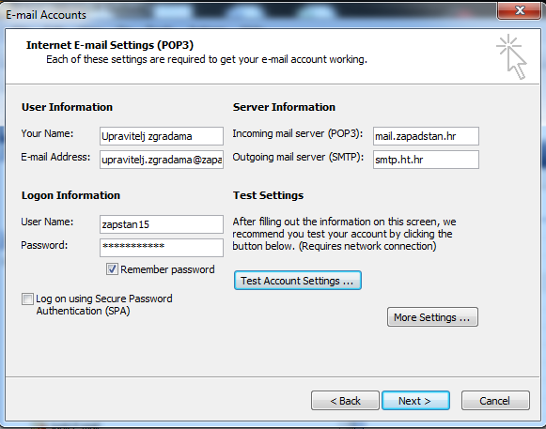The height and width of the screenshot is (429, 546).
Task: Return with the Back button
Action: pos(345,401)
